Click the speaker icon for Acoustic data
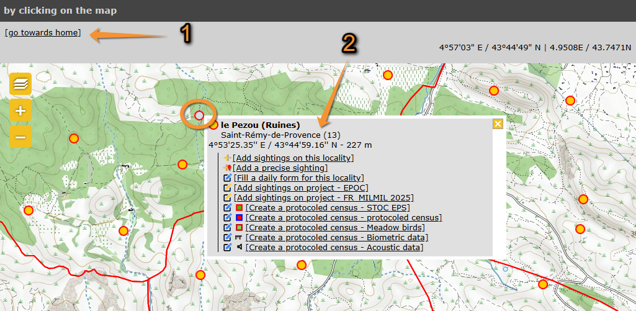636x311 pixels. pyautogui.click(x=239, y=247)
